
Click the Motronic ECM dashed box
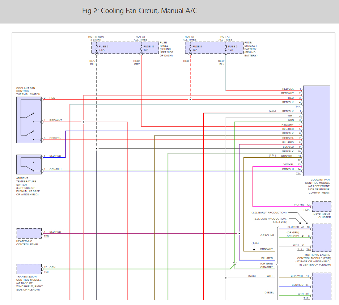322,238
